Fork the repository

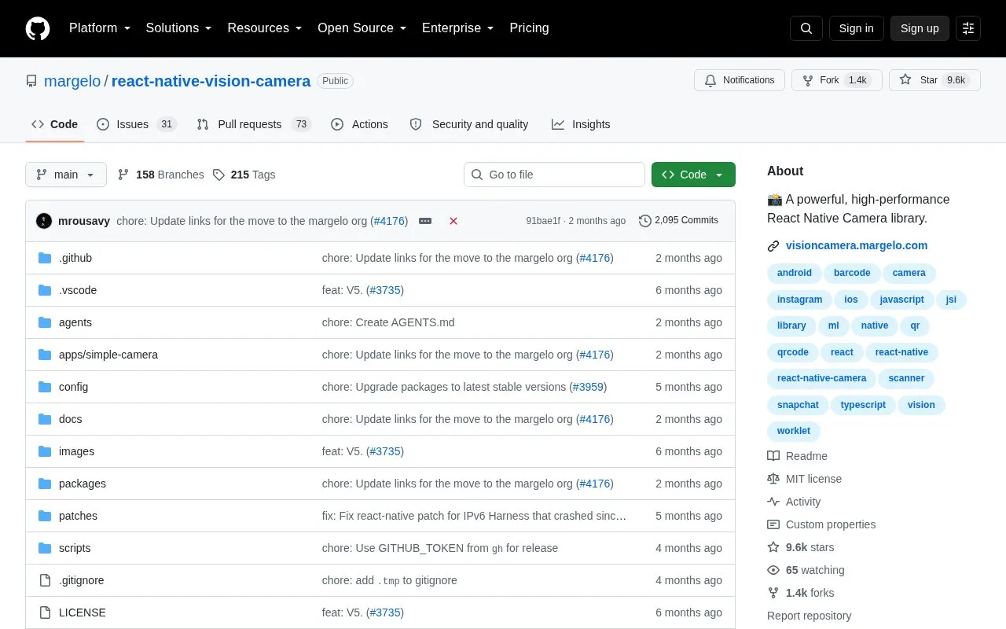(x=837, y=80)
